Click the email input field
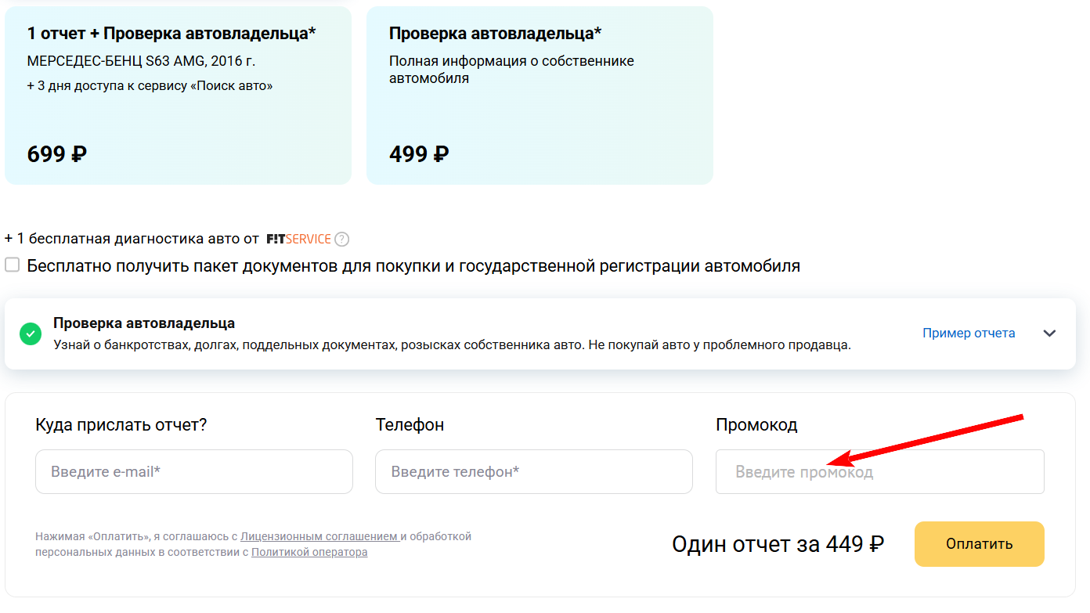Screen dimensions: 1090x613 (x=193, y=471)
